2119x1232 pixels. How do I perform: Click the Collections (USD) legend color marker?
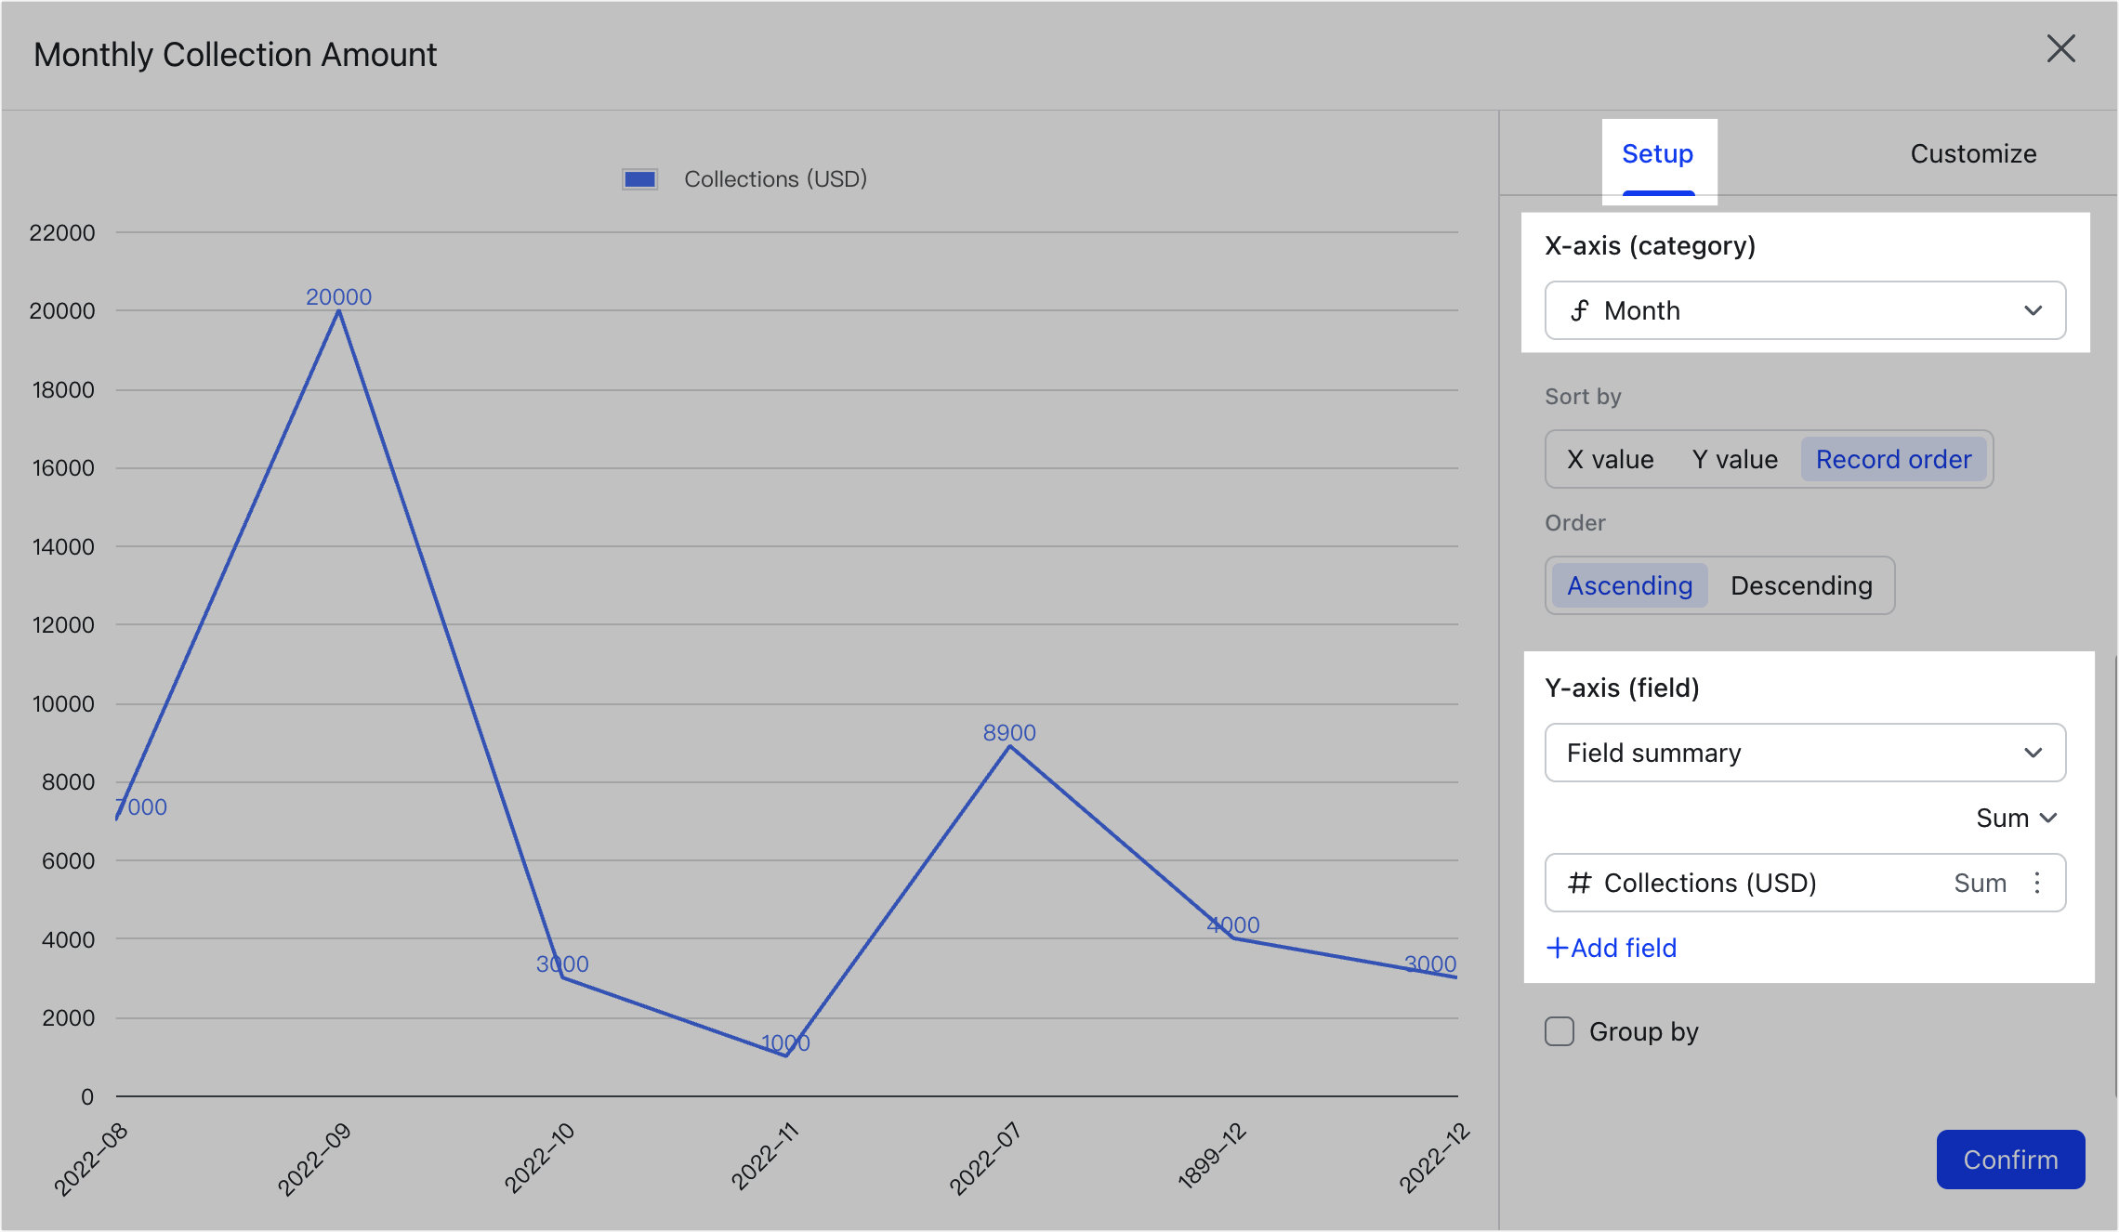point(638,177)
